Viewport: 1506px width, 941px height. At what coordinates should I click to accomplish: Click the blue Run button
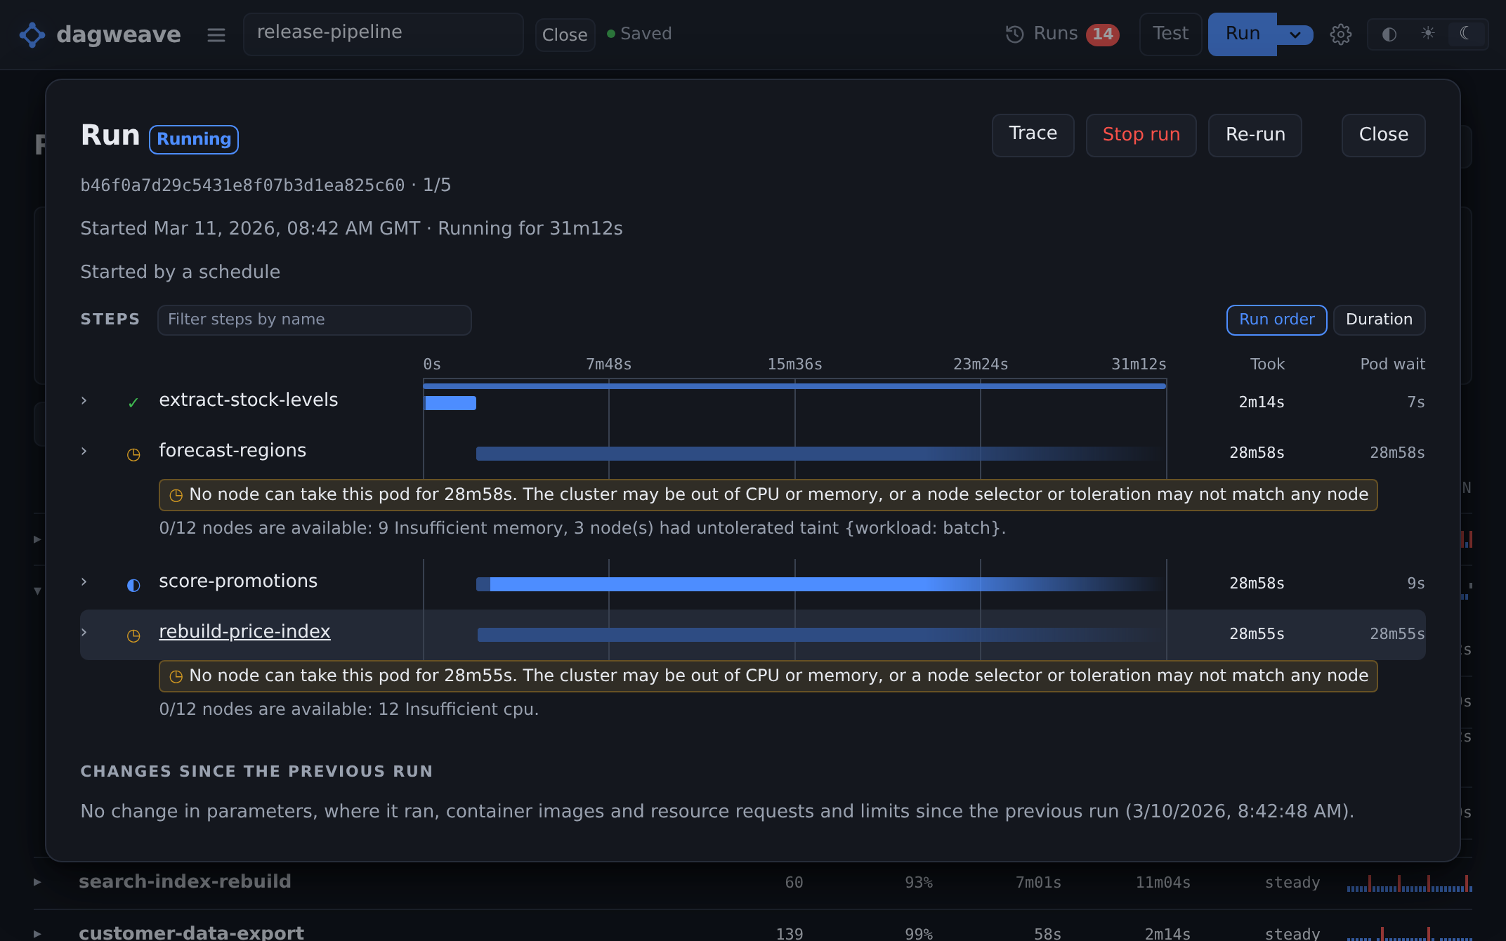pos(1243,34)
